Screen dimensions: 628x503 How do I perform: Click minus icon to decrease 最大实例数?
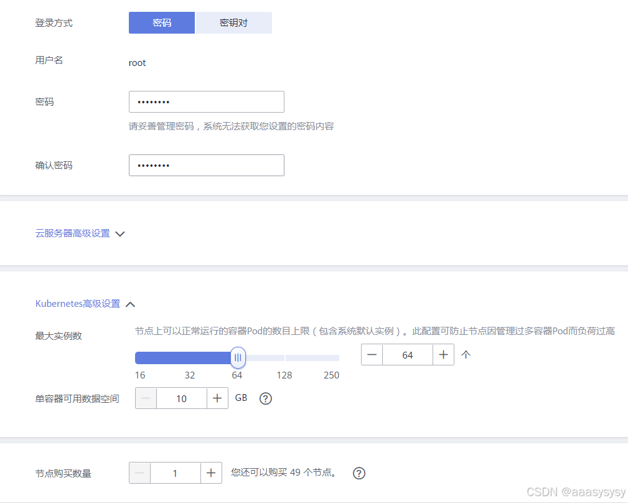point(372,354)
